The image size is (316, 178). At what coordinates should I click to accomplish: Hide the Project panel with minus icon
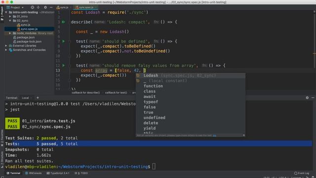point(51,7)
